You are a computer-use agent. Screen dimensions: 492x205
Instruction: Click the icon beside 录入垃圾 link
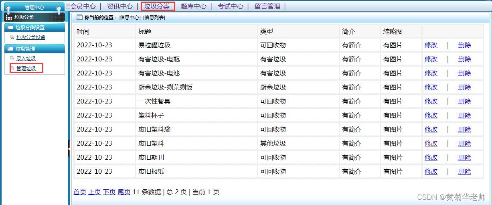click(x=12, y=59)
